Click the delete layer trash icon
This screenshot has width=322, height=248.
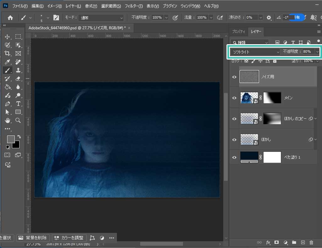(x=311, y=242)
